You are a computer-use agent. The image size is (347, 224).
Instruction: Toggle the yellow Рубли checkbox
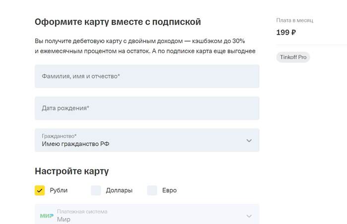(40, 190)
